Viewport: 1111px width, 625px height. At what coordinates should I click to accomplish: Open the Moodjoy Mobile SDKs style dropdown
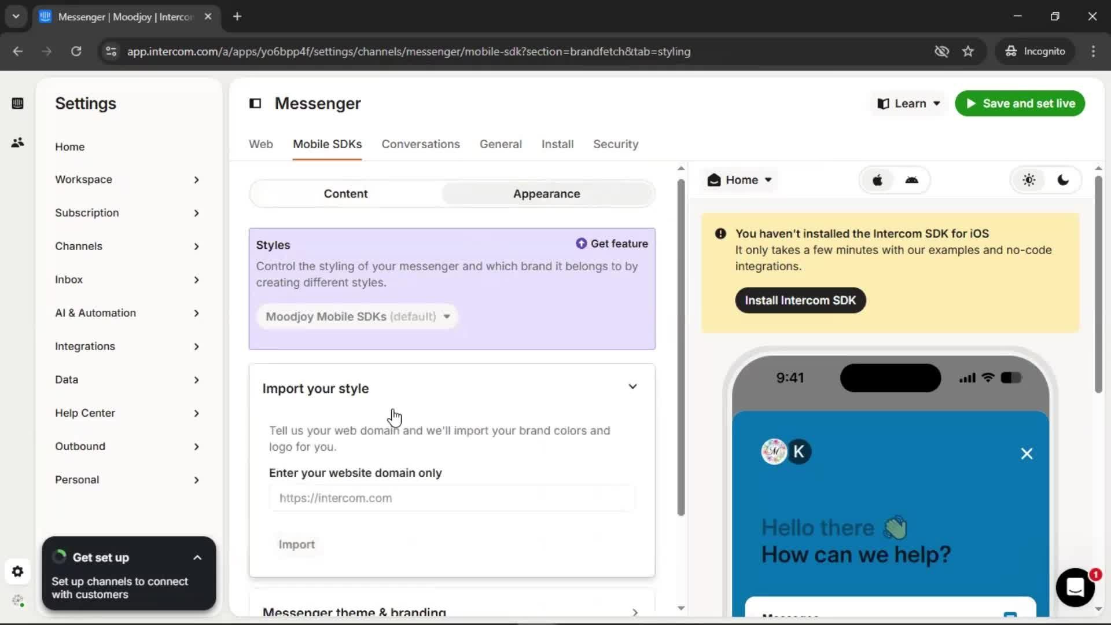pos(357,317)
